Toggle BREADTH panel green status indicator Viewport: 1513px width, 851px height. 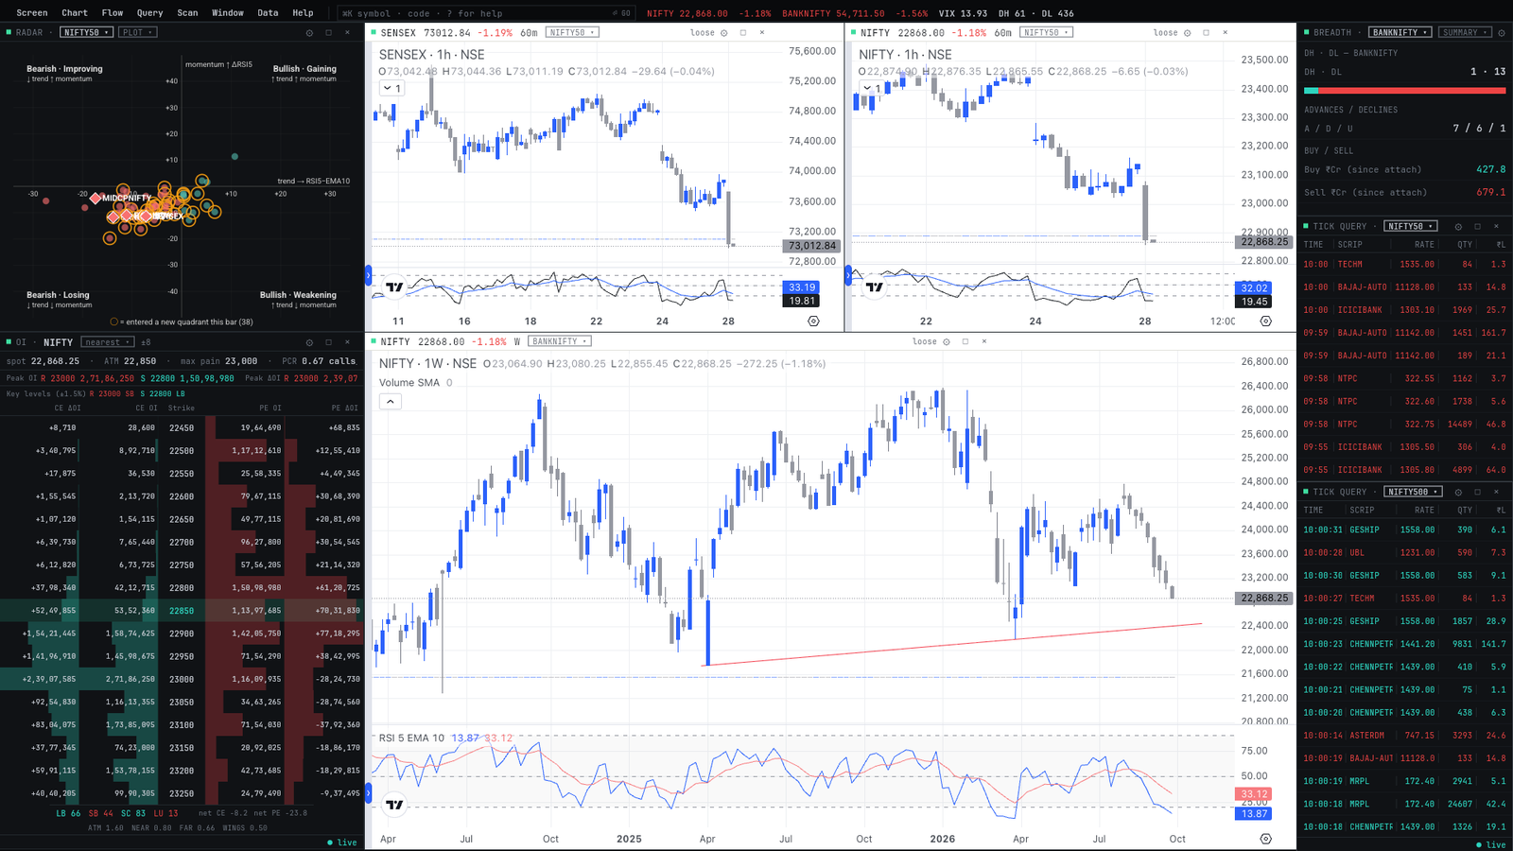click(x=1306, y=32)
